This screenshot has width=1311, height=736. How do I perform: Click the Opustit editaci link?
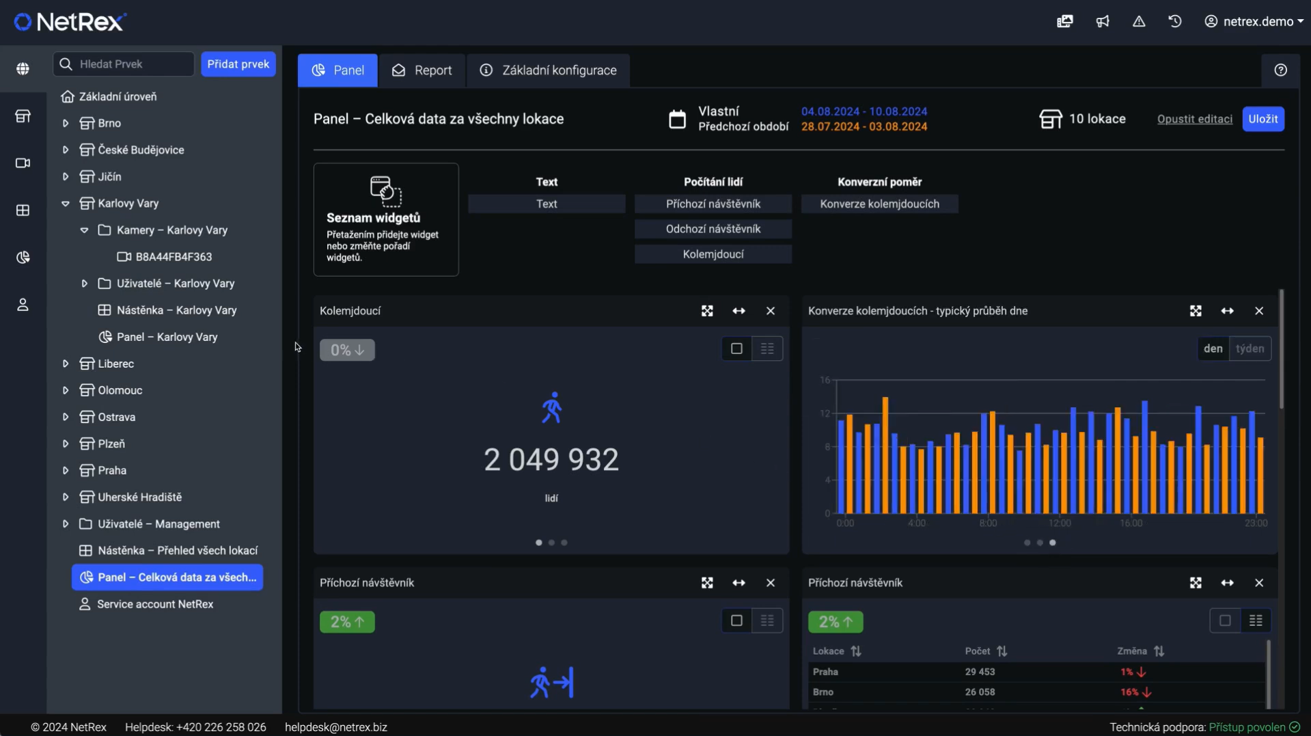[x=1194, y=119]
